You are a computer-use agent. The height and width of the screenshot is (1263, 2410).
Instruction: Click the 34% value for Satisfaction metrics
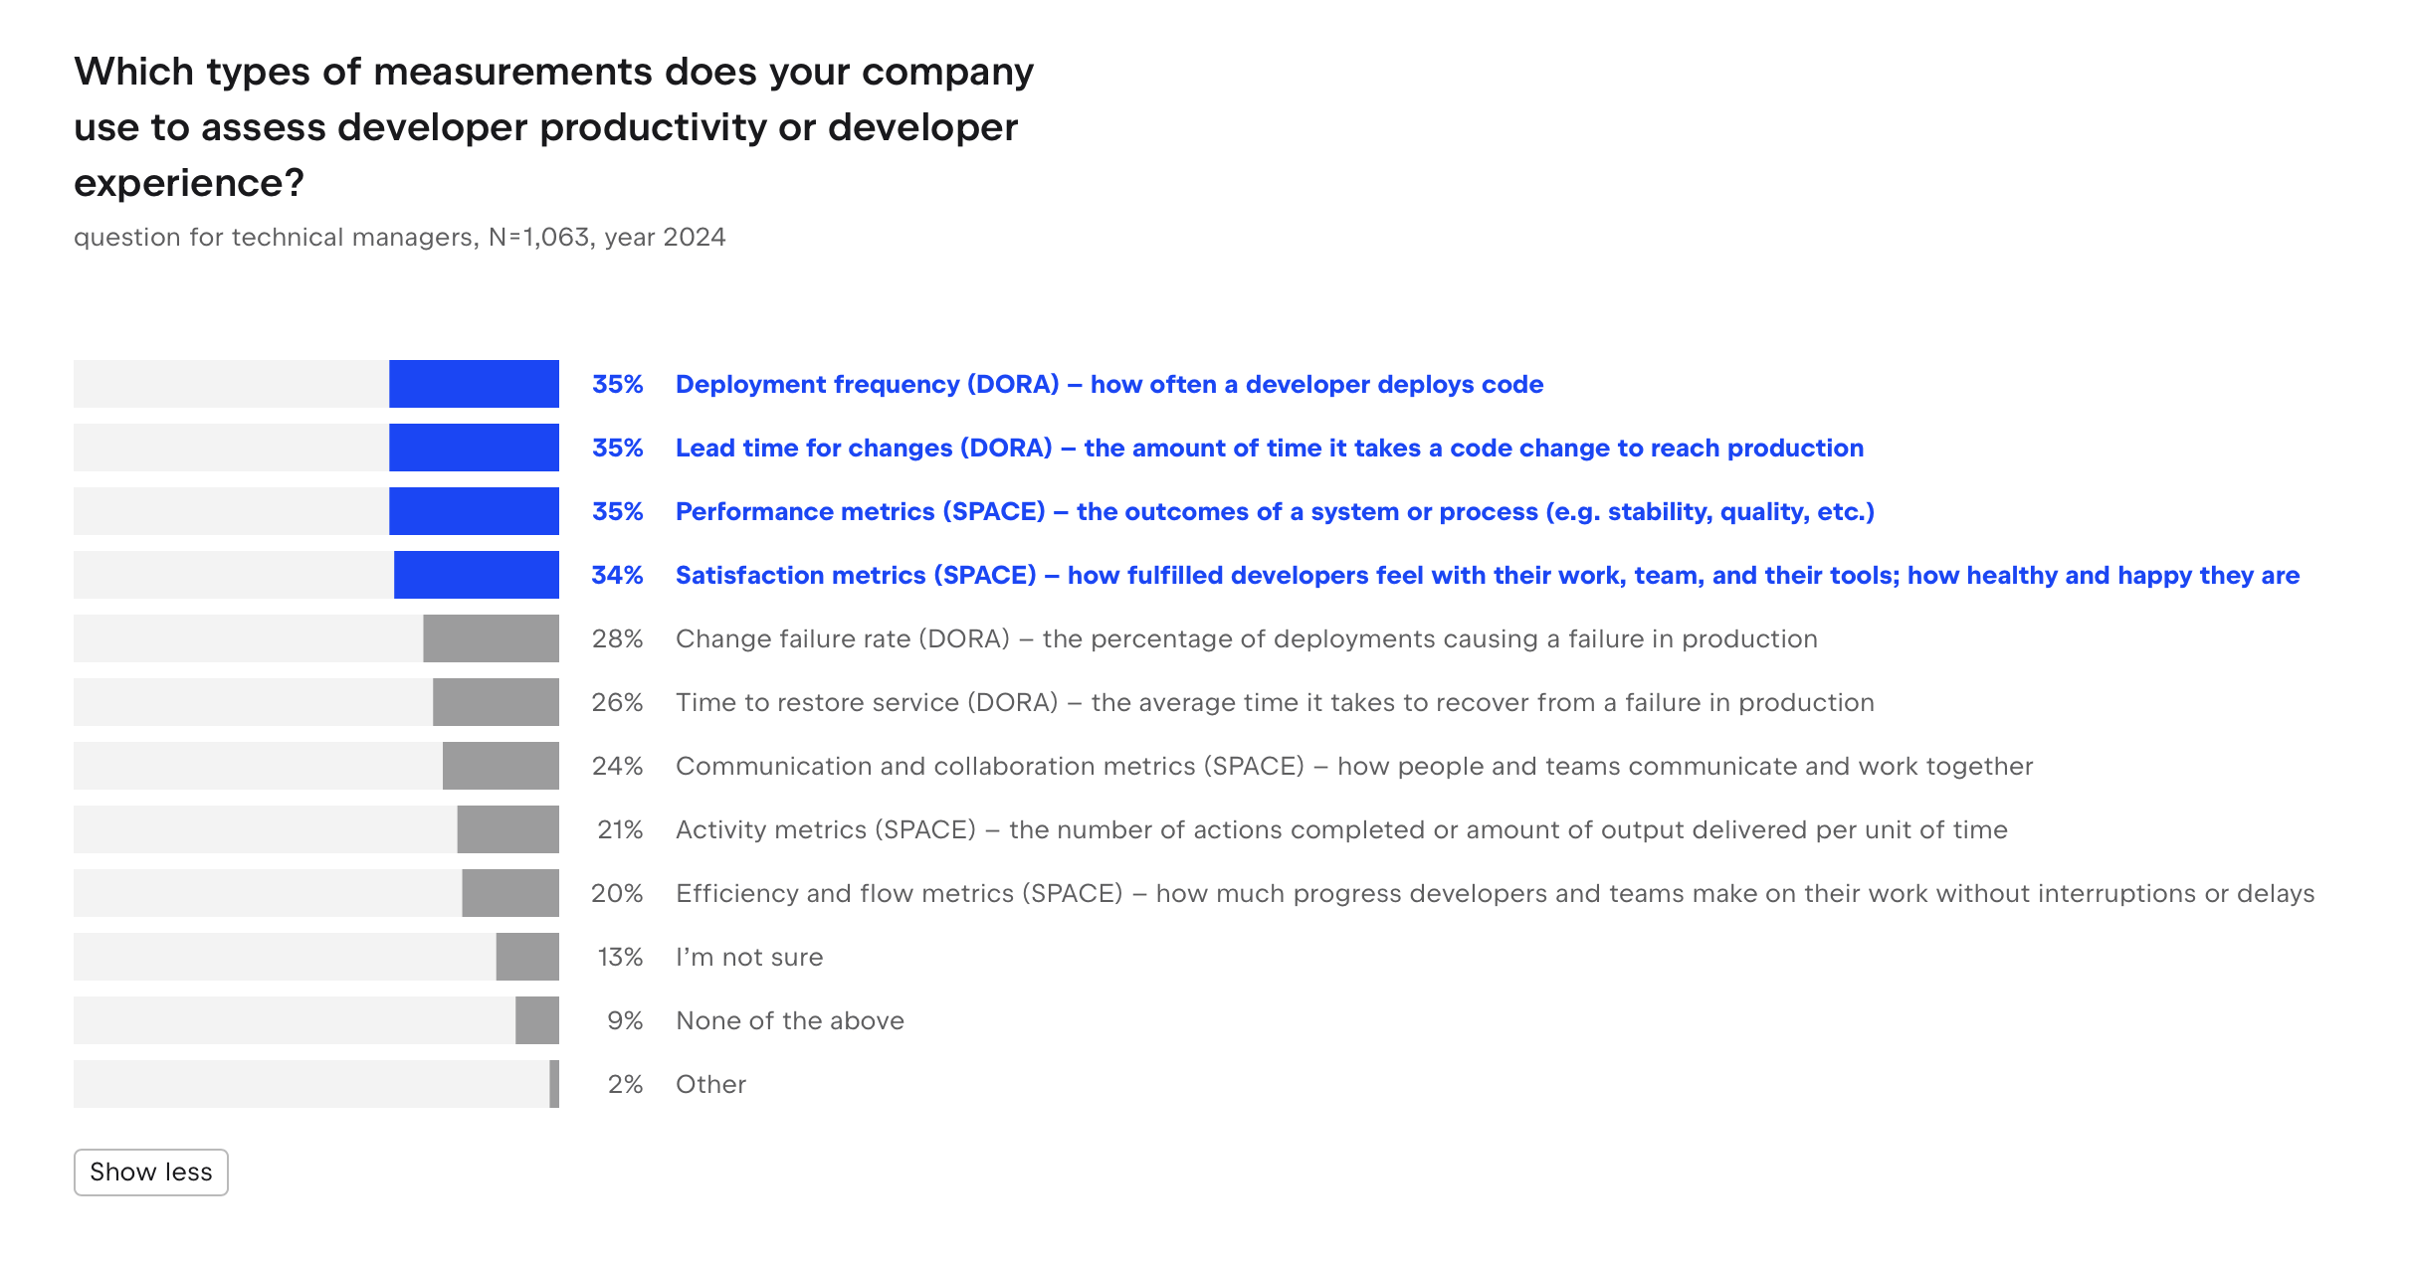[x=617, y=575]
